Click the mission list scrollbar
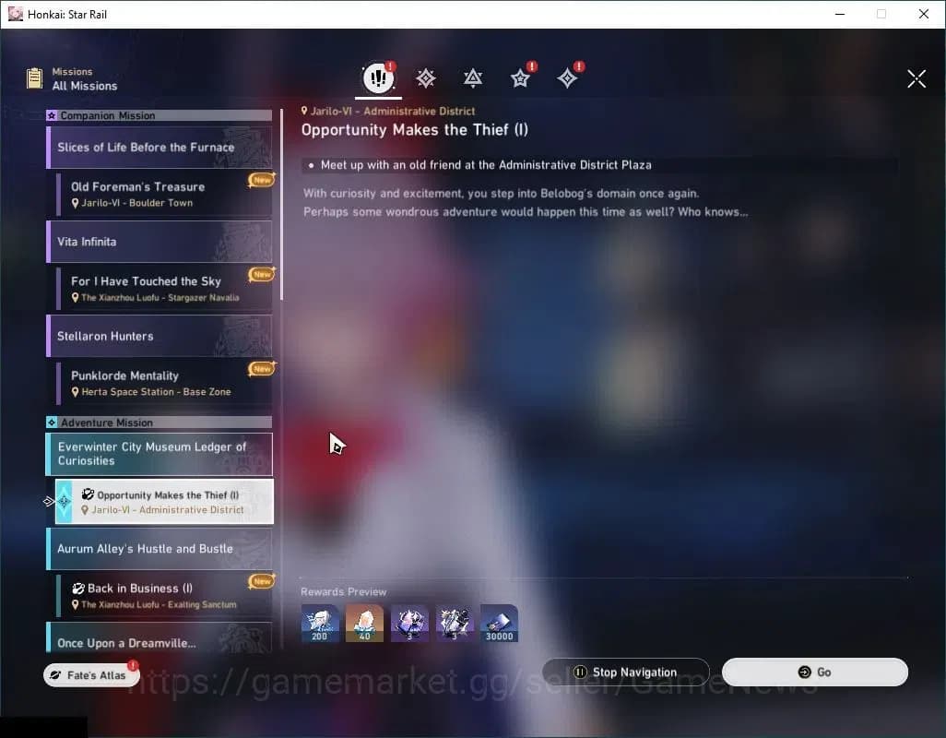This screenshot has height=738, width=946. (x=282, y=205)
